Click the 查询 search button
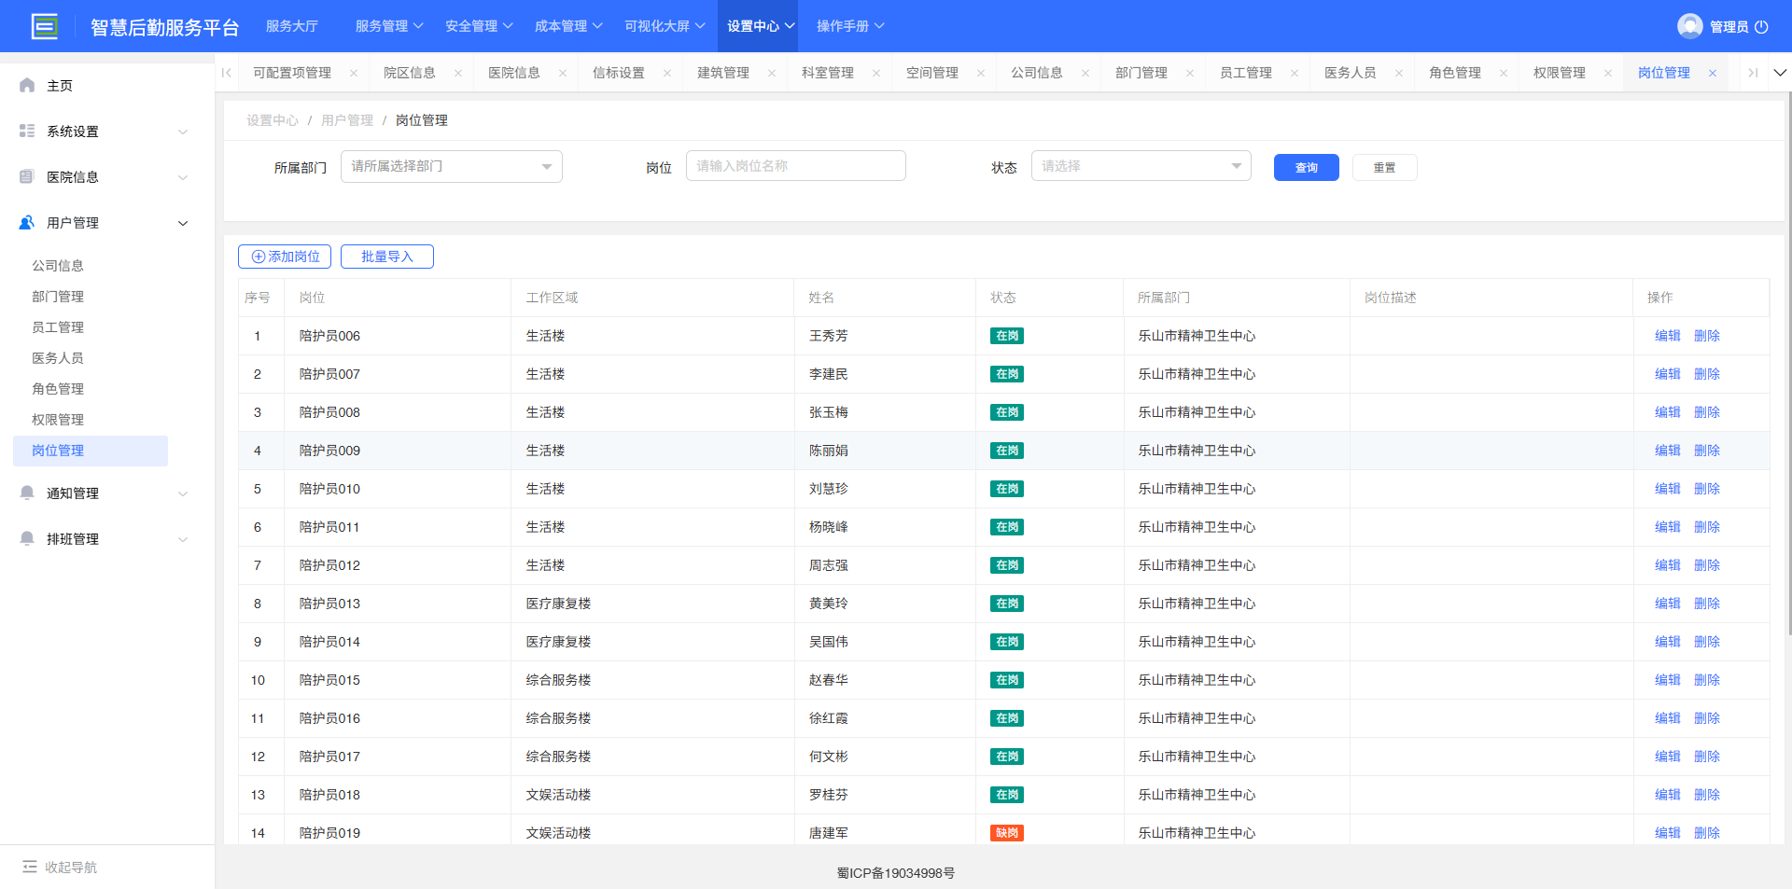This screenshot has height=889, width=1792. point(1307,168)
